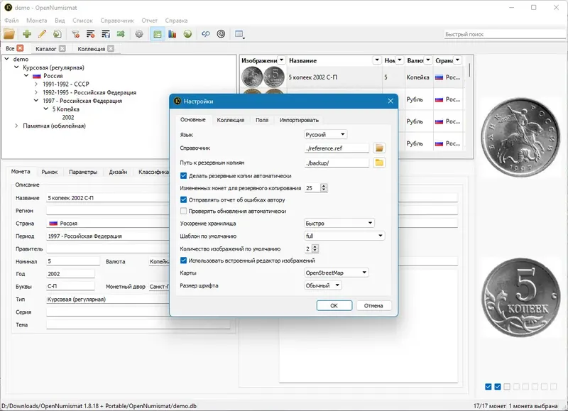Open filter dropdown on Название column
Viewport: 568px width, 411px height.
[x=377, y=60]
